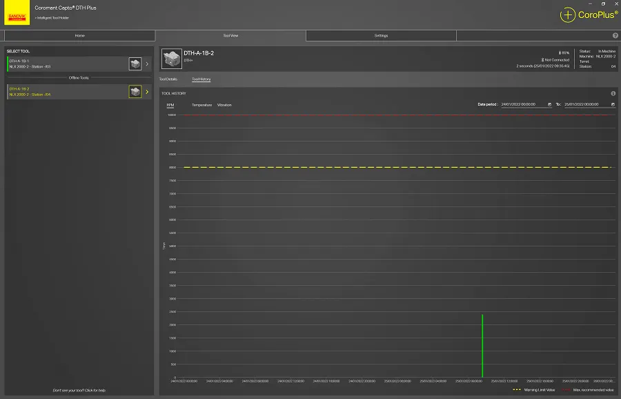Open calendar picker for start date
The width and height of the screenshot is (621, 399).
[550, 104]
